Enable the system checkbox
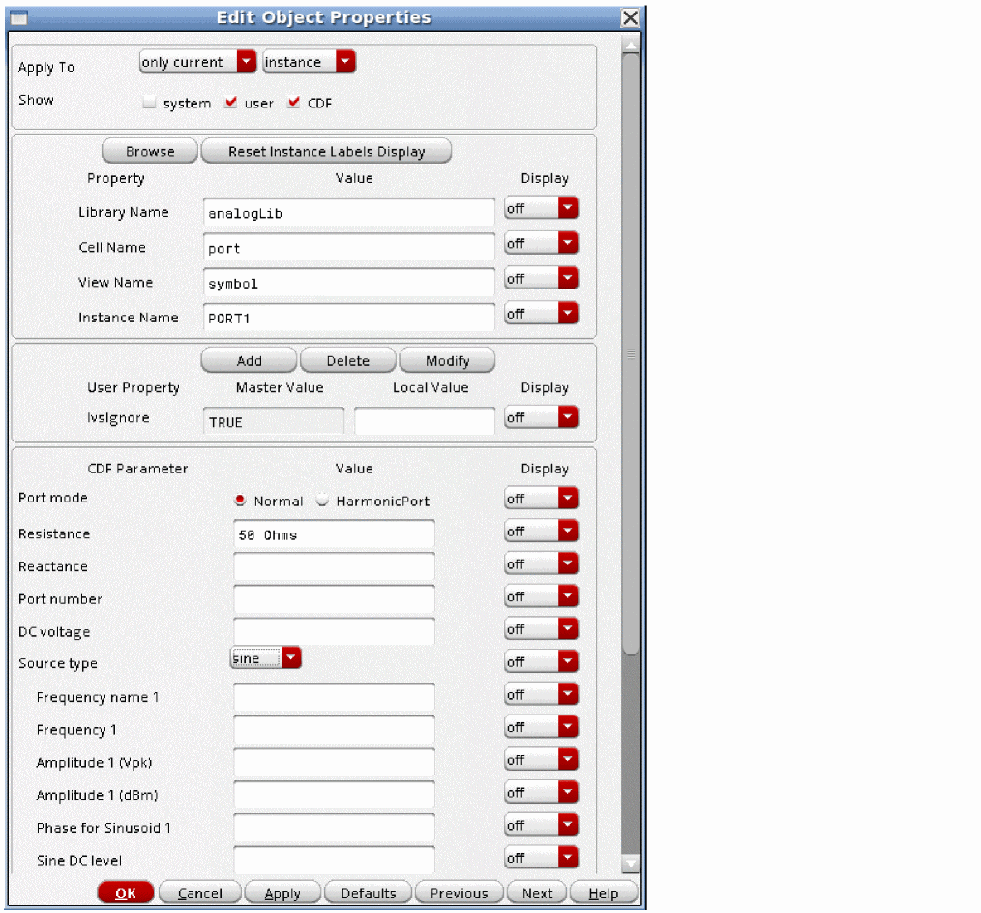This screenshot has width=981, height=913. coord(149,104)
